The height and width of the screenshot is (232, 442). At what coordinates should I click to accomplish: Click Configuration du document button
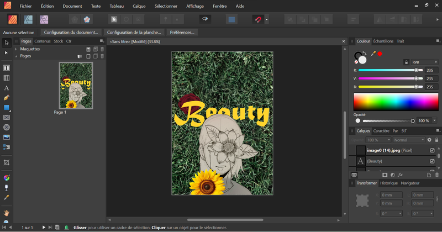[x=71, y=32]
